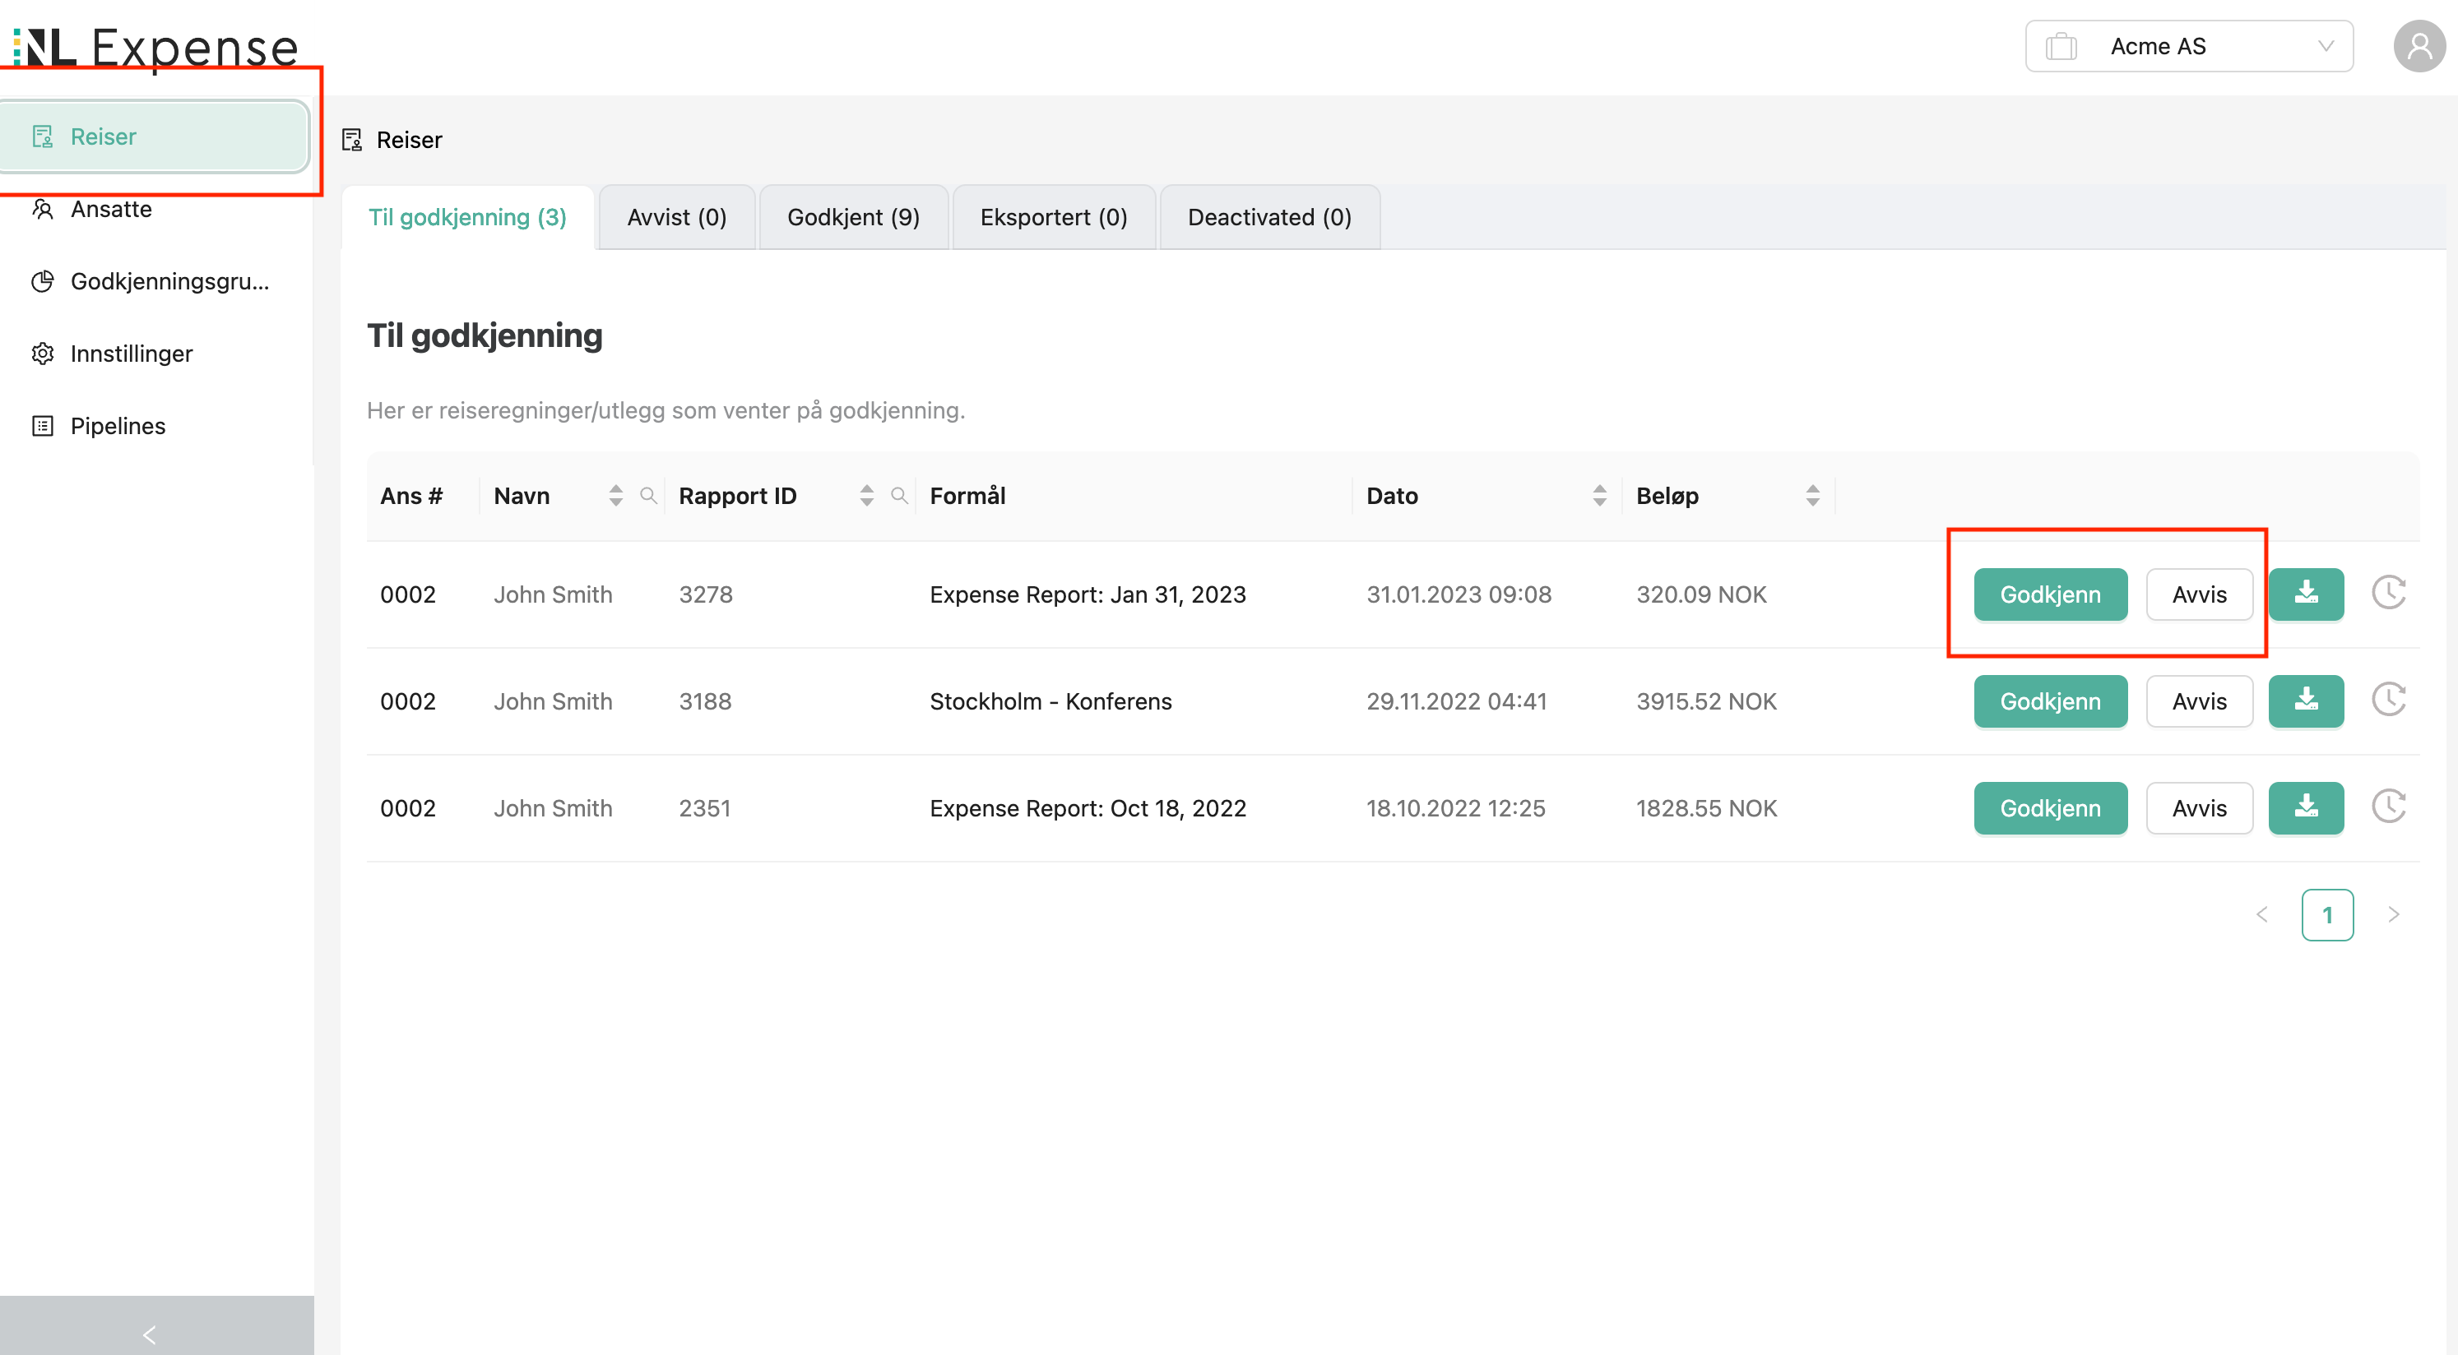
Task: Click the download icon for the Stockholm - Konferens row
Action: pyautogui.click(x=2305, y=701)
